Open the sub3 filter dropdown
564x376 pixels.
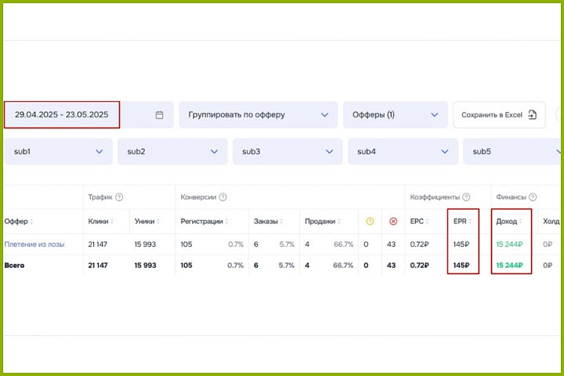pos(287,151)
